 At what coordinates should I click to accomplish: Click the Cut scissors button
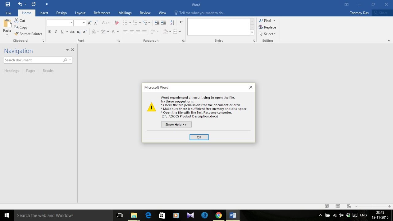pyautogui.click(x=20, y=21)
